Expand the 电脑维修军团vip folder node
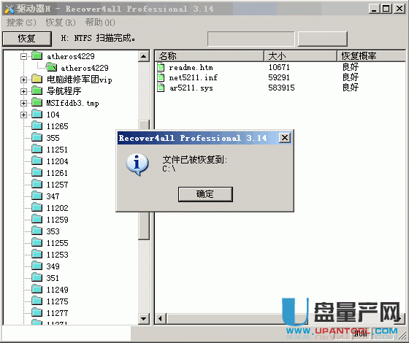409x343 pixels. [23, 80]
